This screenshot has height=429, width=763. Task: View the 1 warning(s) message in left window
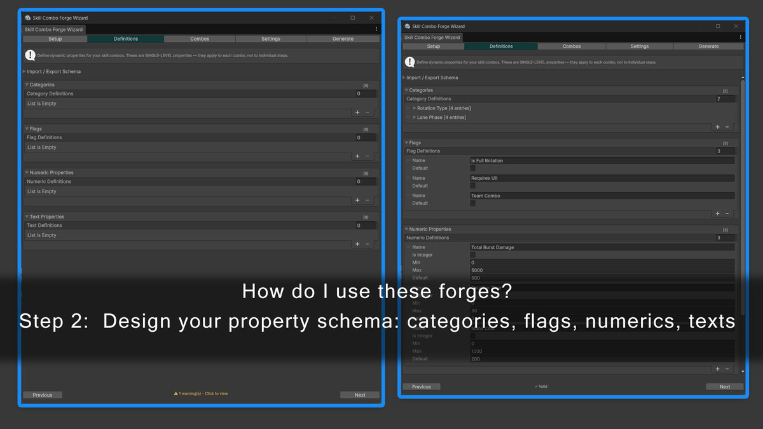coord(201,393)
